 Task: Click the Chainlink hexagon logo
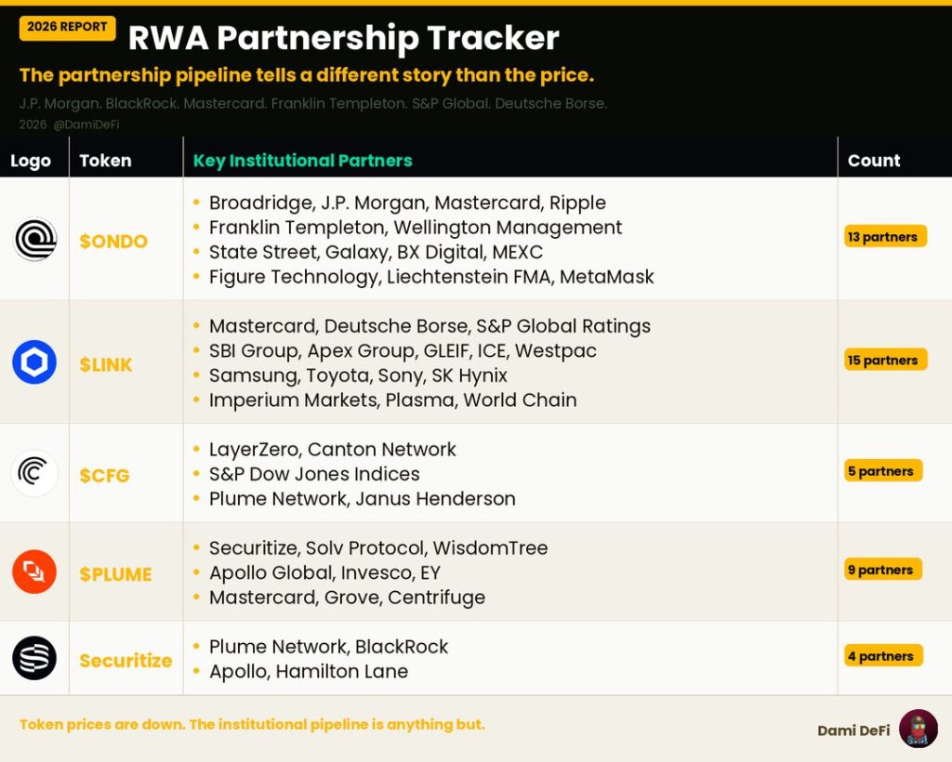pyautogui.click(x=34, y=362)
